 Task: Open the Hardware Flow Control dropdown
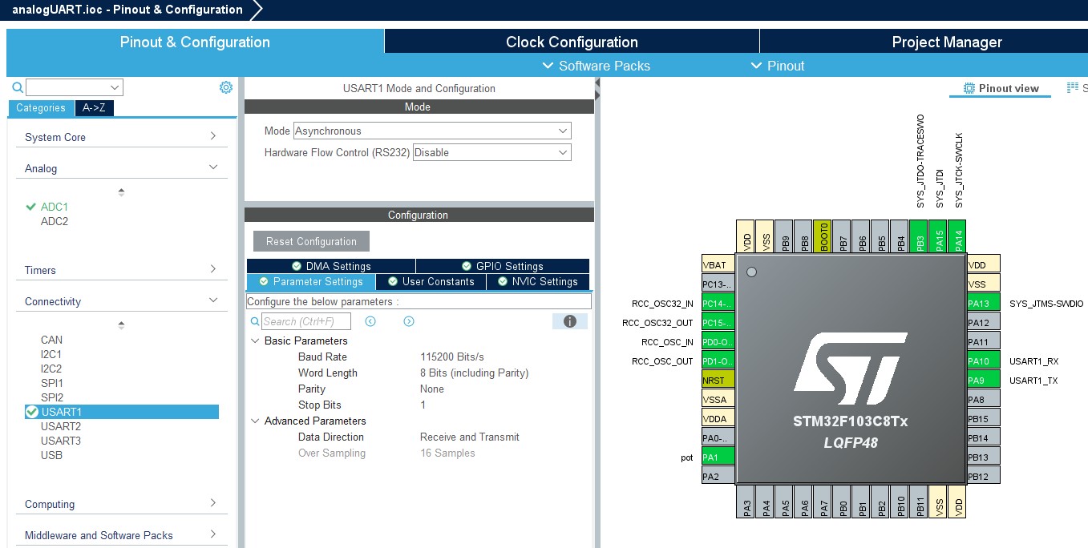tap(491, 152)
